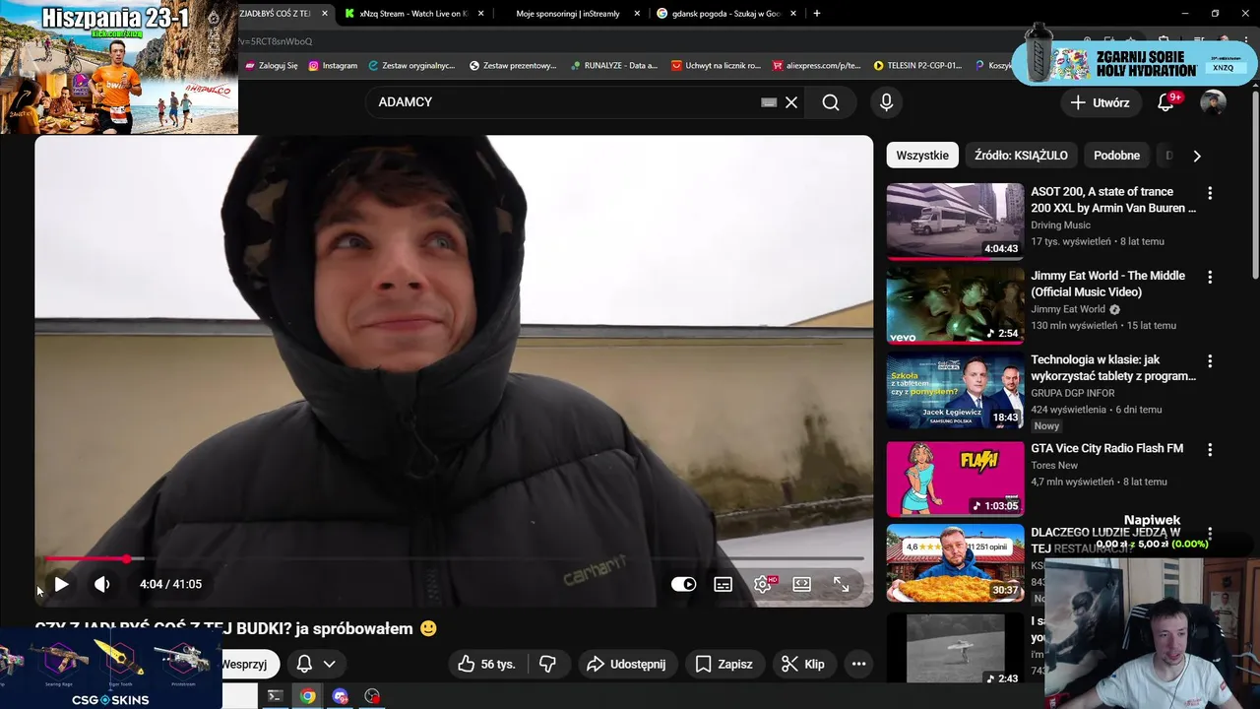Open aliexpress.com bookmark
This screenshot has height=709, width=1260.
(817, 65)
